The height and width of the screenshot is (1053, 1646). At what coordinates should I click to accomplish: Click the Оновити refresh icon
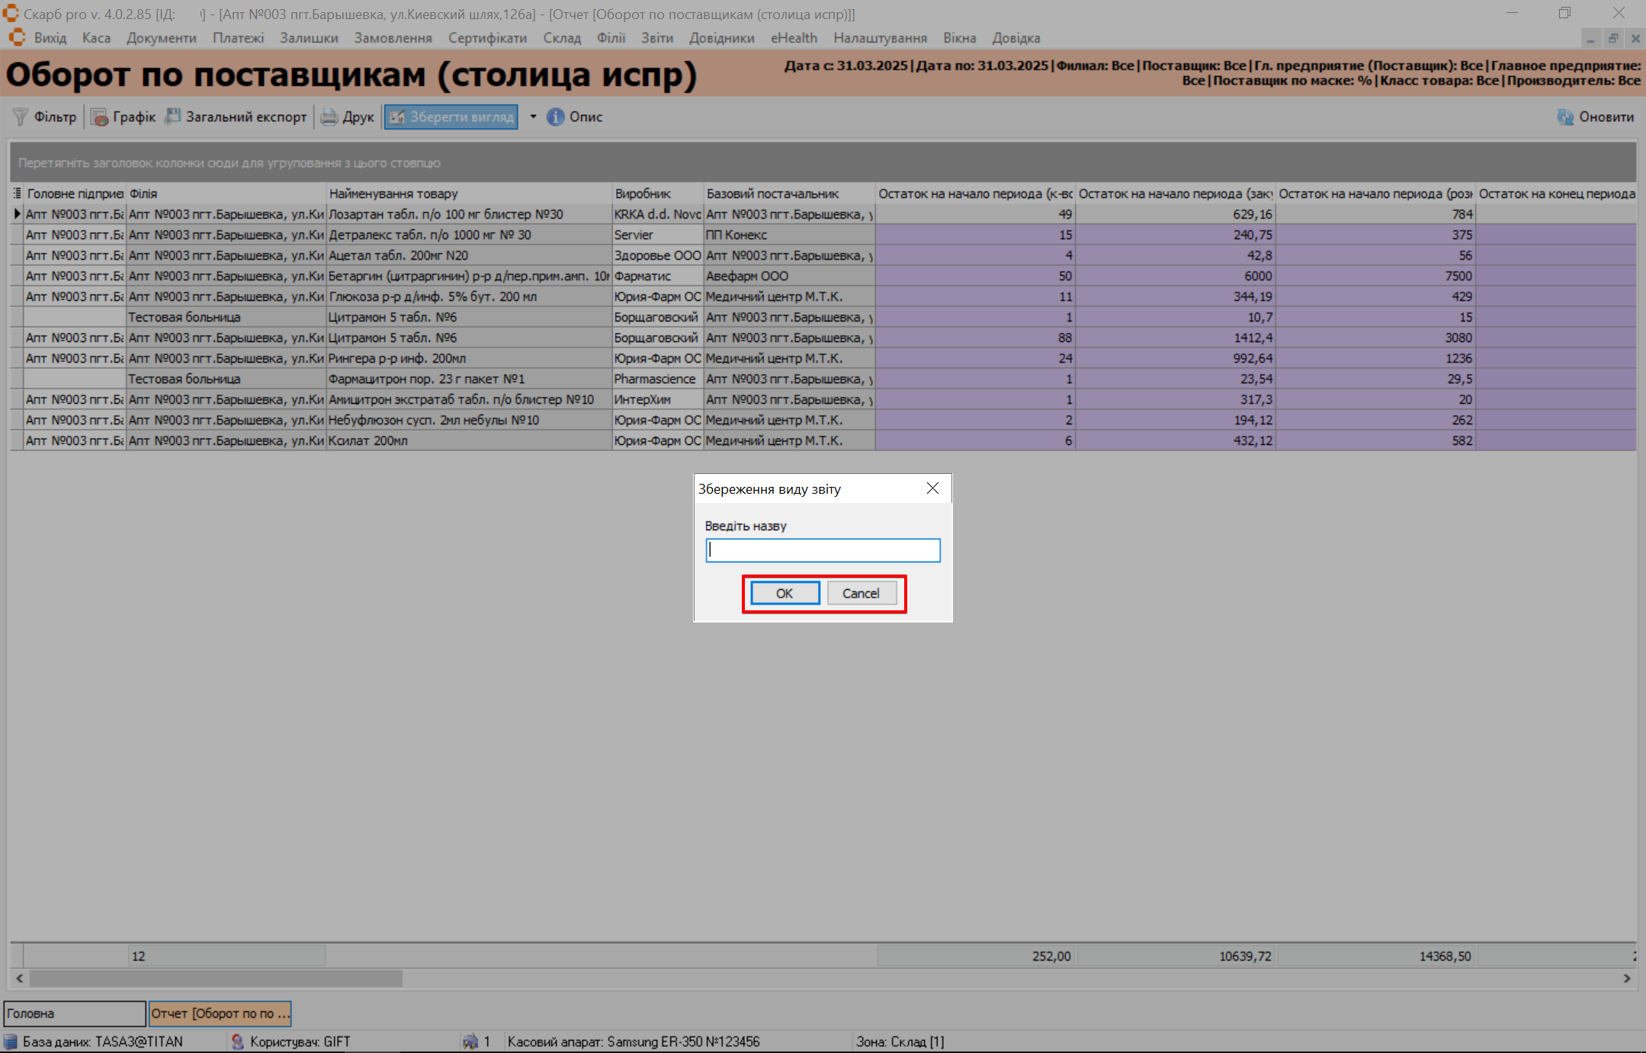1565,117
